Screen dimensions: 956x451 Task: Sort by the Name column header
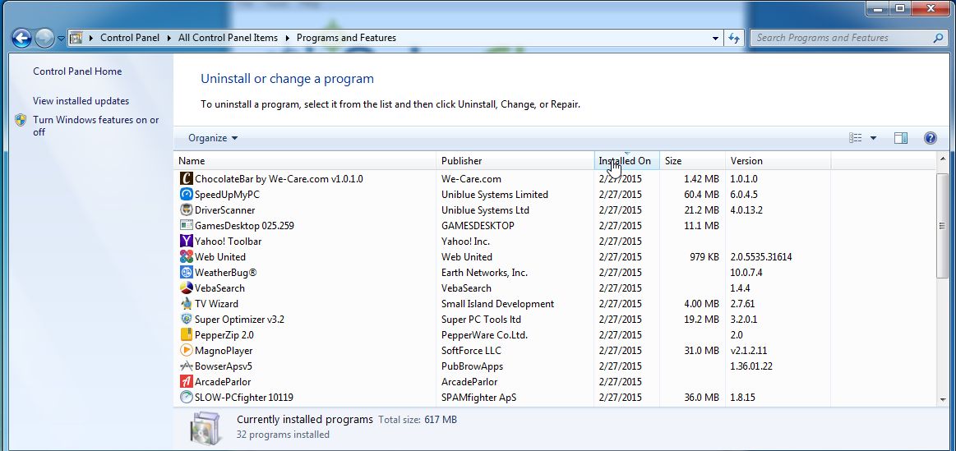pyautogui.click(x=305, y=161)
